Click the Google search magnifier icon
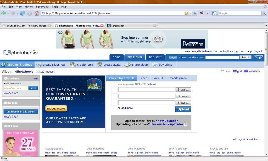268x161 pixels. (x=264, y=13)
